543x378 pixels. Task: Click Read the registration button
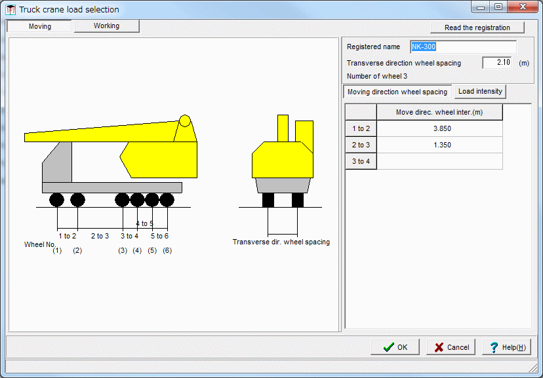[477, 28]
